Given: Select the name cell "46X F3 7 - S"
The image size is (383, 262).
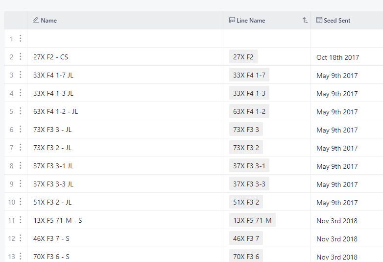Looking at the screenshot, I should coord(125,238).
